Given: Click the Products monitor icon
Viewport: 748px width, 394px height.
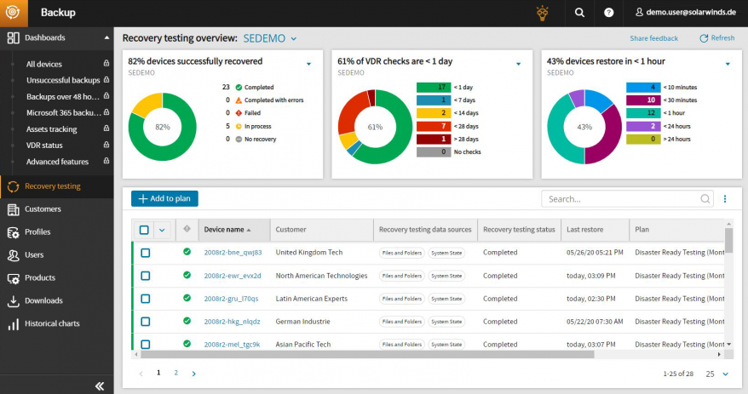Looking at the screenshot, I should (14, 278).
